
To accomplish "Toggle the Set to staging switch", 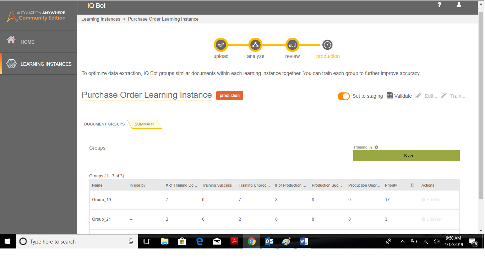I will pos(344,96).
